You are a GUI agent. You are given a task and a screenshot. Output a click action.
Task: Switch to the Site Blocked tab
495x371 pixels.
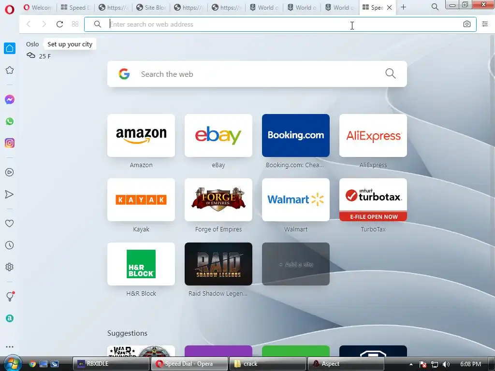coord(151,7)
